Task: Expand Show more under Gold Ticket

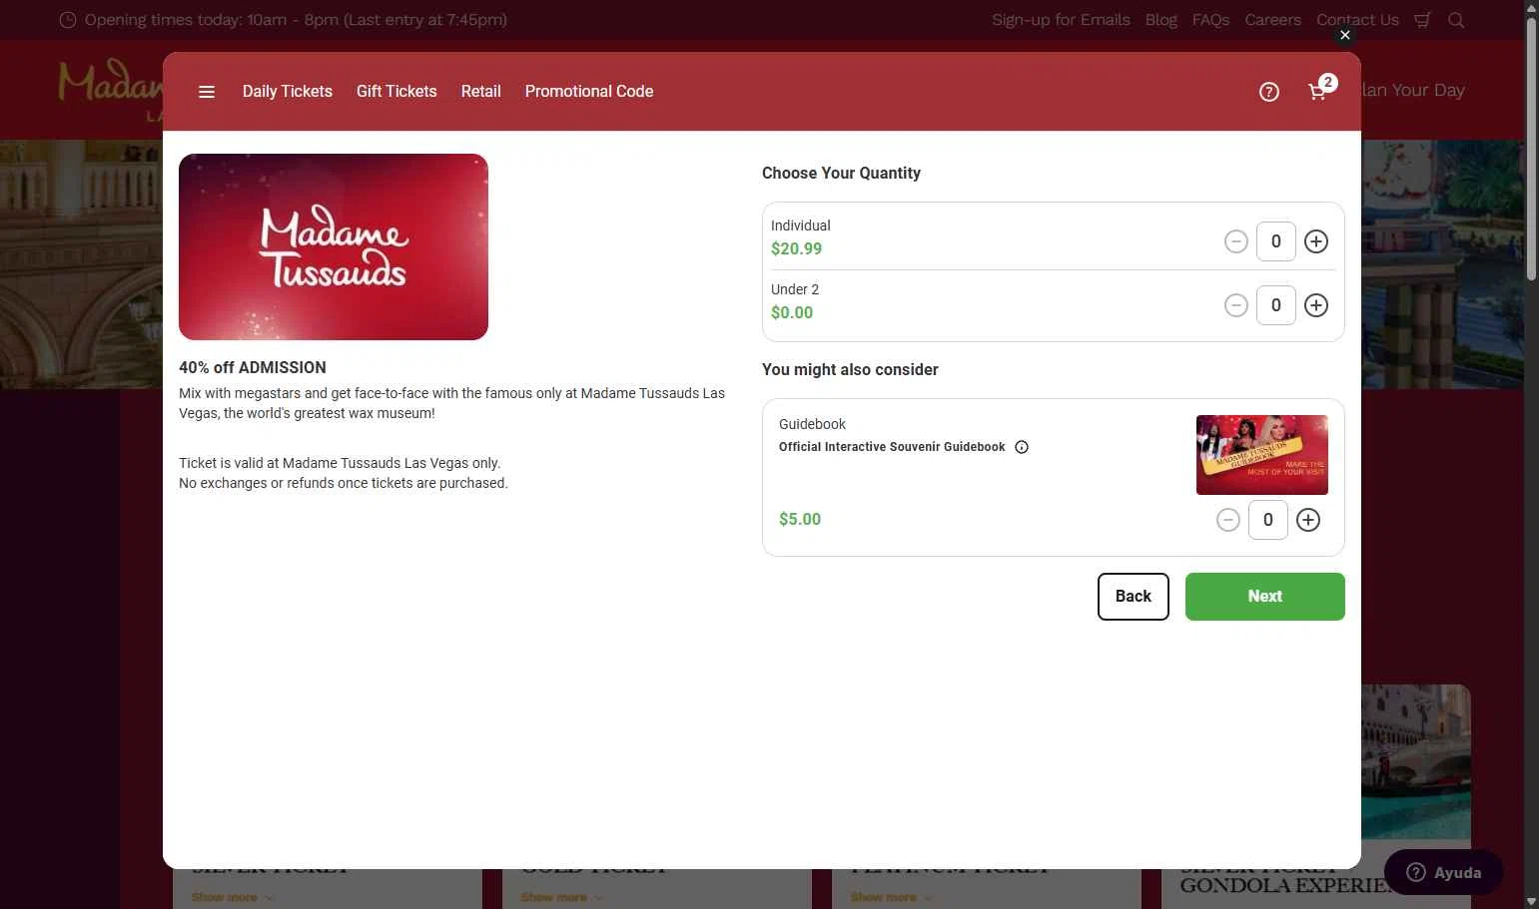Action: pyautogui.click(x=561, y=897)
